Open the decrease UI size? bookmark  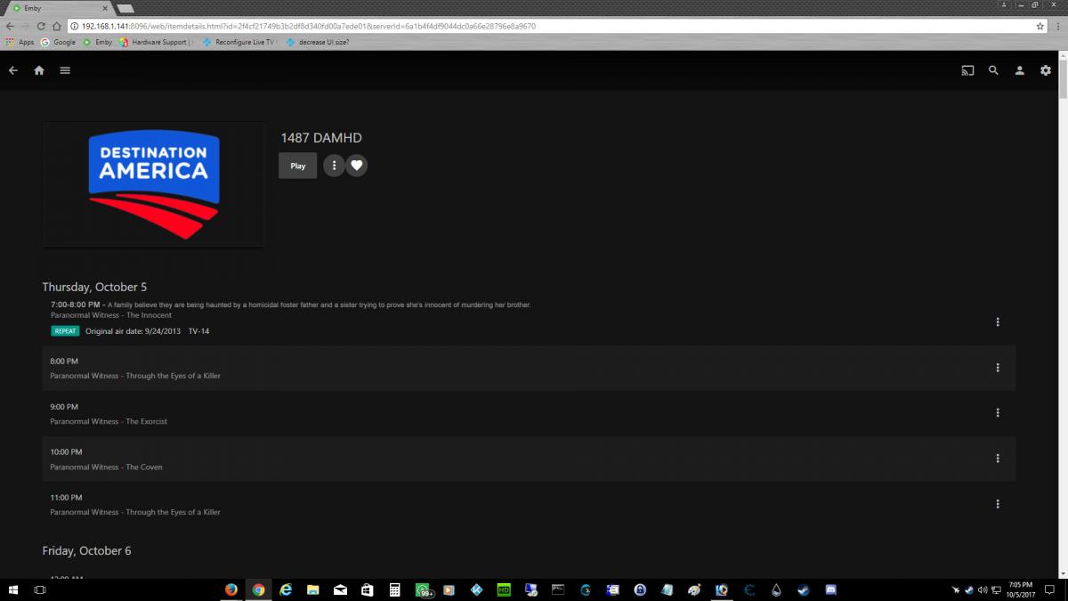(318, 42)
